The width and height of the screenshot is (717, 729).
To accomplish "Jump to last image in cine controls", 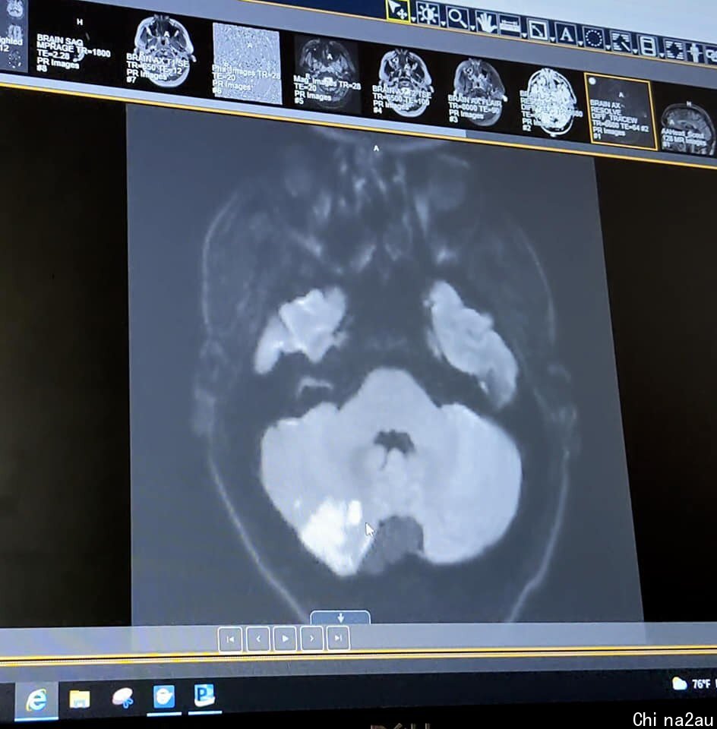I will click(x=338, y=637).
